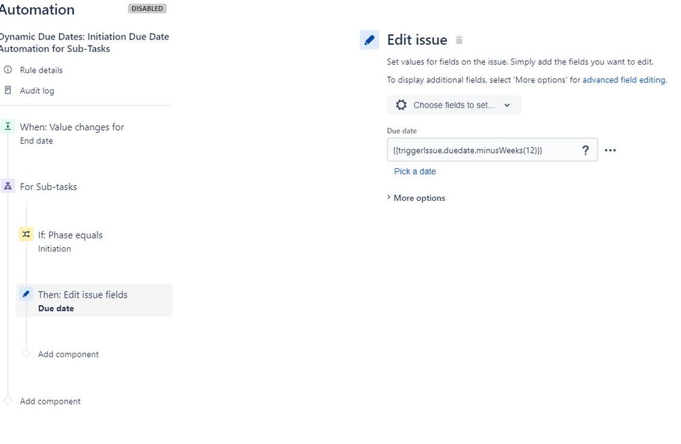Click nested Add component under Edit issue fields
The image size is (681, 444).
coord(68,354)
